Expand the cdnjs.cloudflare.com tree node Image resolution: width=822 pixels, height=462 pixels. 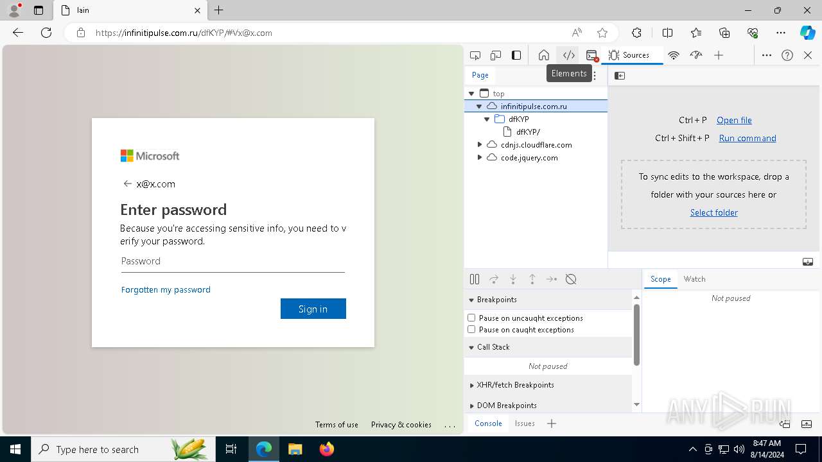pyautogui.click(x=480, y=145)
